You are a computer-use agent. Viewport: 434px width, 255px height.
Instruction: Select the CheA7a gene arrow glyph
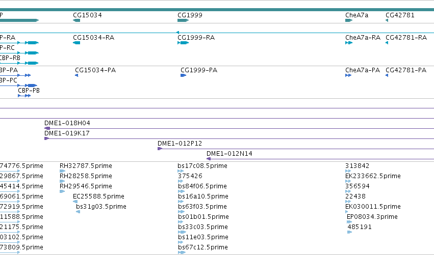(349, 20)
